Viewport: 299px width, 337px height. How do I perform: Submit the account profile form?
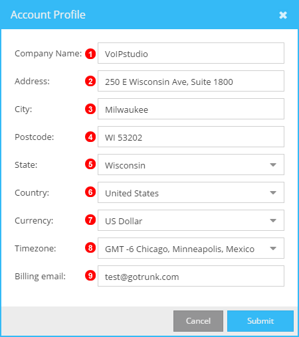pyautogui.click(x=260, y=321)
